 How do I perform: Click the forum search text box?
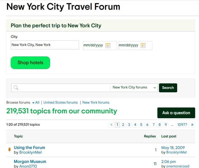(x=61, y=88)
